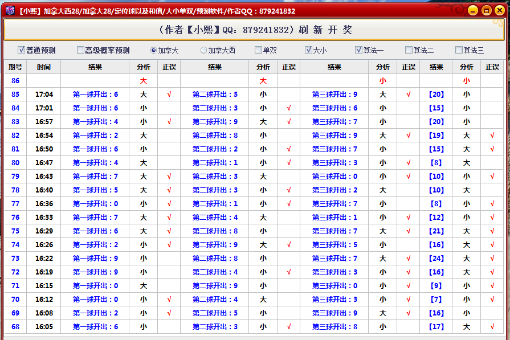Maximize the prediction software window
Image resolution: width=510 pixels, height=340 pixels.
486,10
